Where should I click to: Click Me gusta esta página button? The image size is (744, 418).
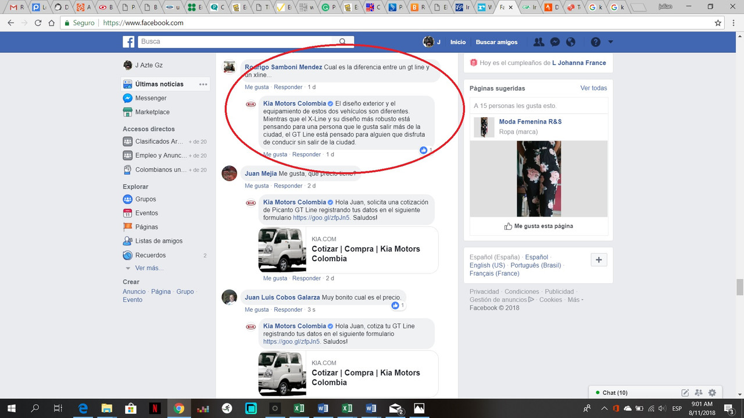tap(538, 226)
